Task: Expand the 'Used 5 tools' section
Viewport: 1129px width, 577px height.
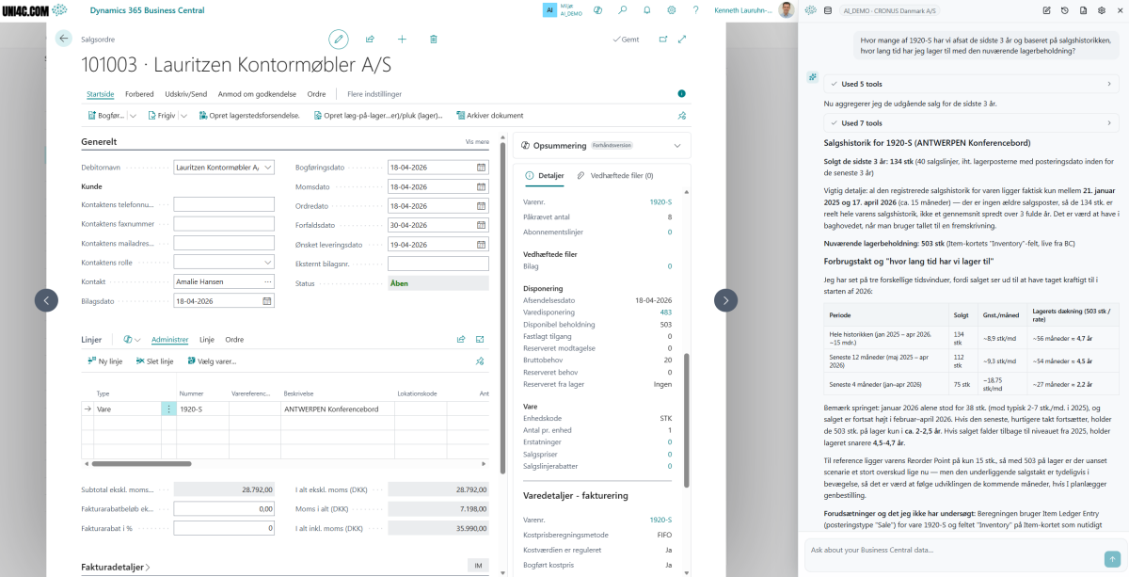Action: tap(971, 84)
